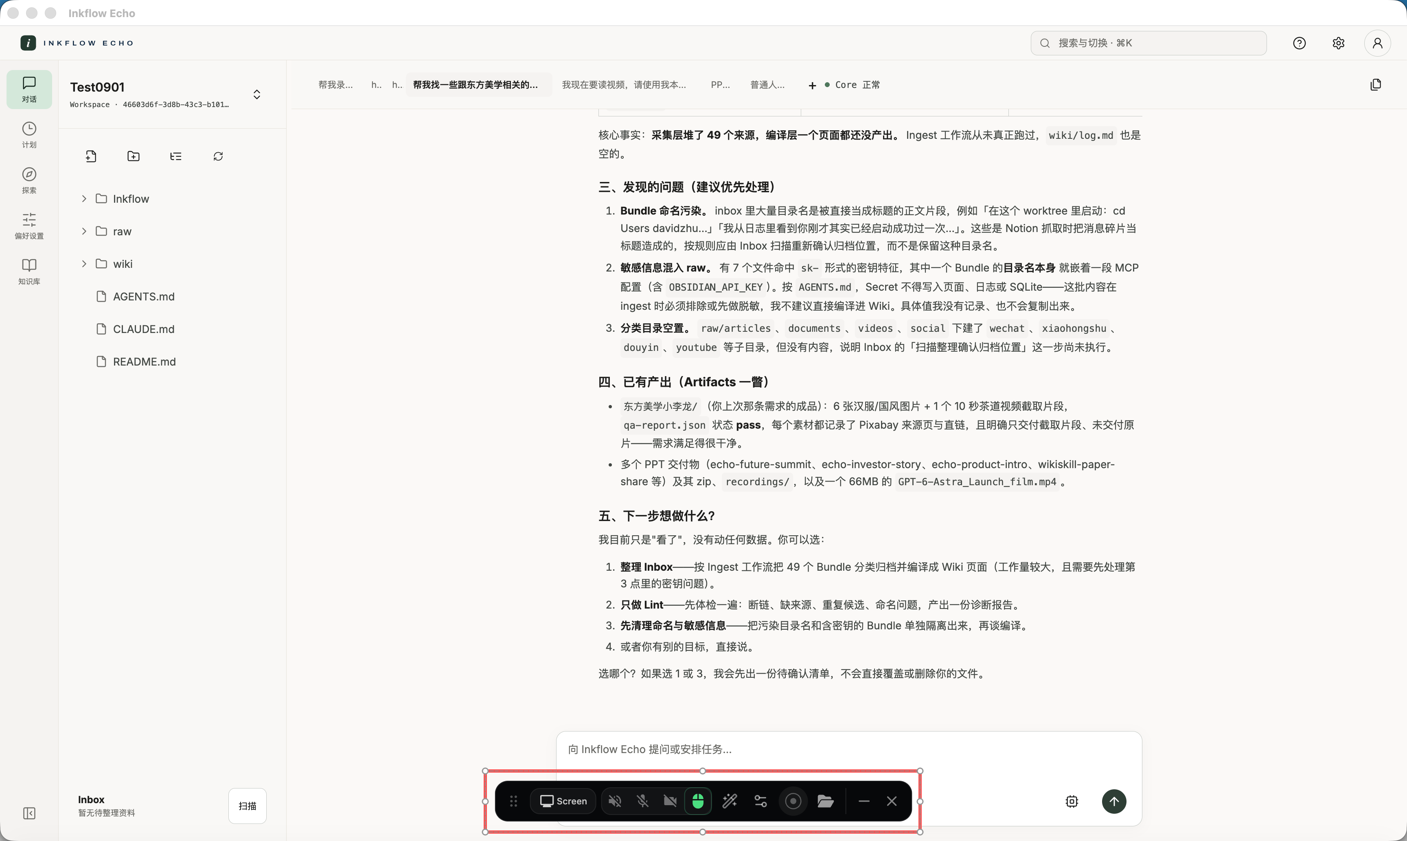
Task: Choose Screen capture source in recorder
Action: pos(563,801)
